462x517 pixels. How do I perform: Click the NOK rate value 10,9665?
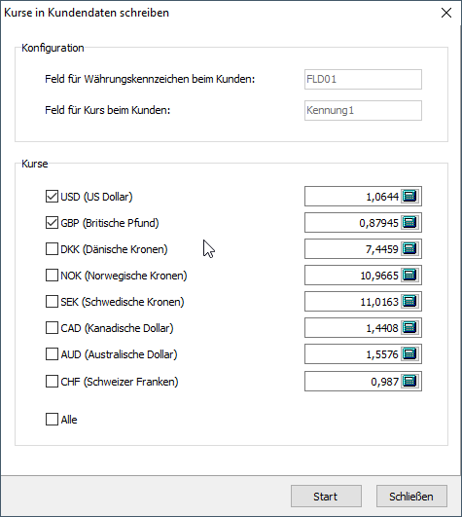click(379, 276)
